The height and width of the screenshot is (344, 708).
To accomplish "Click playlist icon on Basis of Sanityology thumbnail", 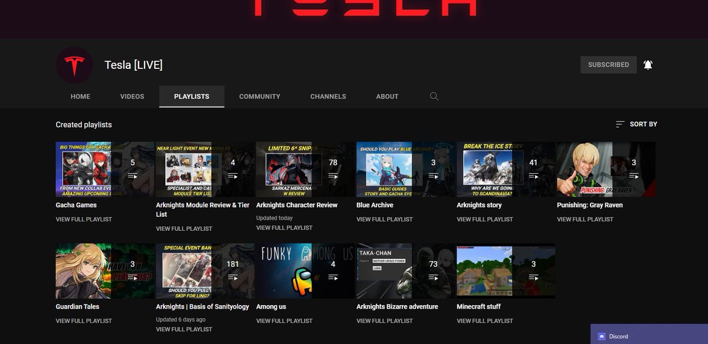I will [232, 277].
